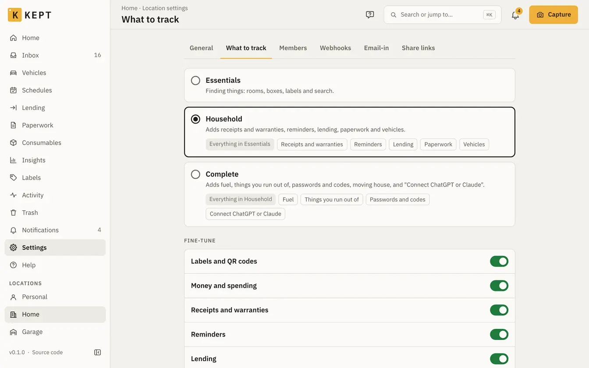The width and height of the screenshot is (589, 368).
Task: Open Notifications via sidebar bell icon
Action: point(14,230)
